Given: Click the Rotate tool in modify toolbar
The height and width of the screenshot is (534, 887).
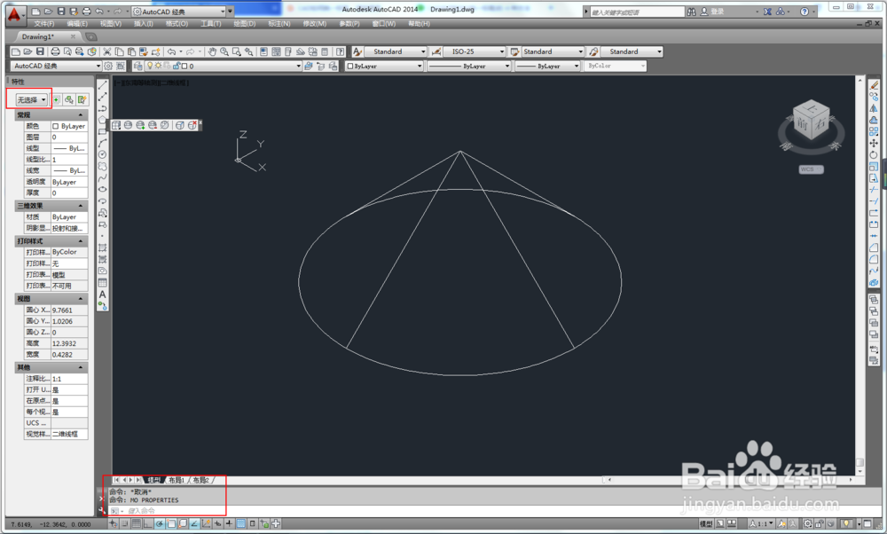Looking at the screenshot, I should click(874, 155).
